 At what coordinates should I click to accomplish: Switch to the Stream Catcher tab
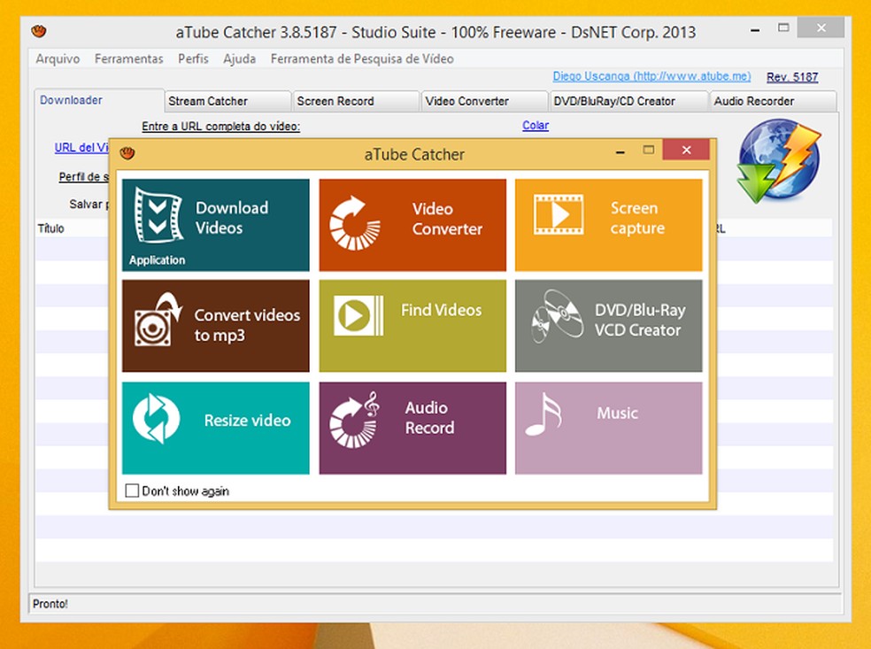(227, 101)
